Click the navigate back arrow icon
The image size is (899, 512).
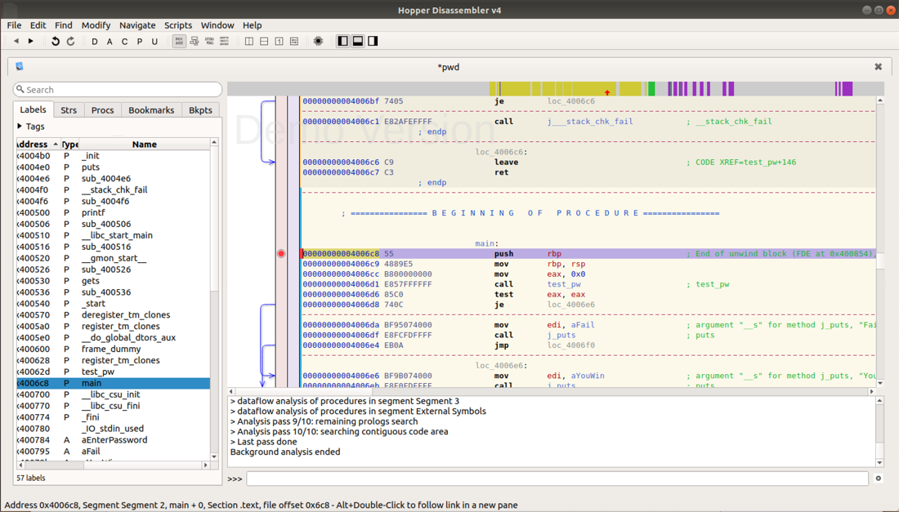[x=16, y=41]
